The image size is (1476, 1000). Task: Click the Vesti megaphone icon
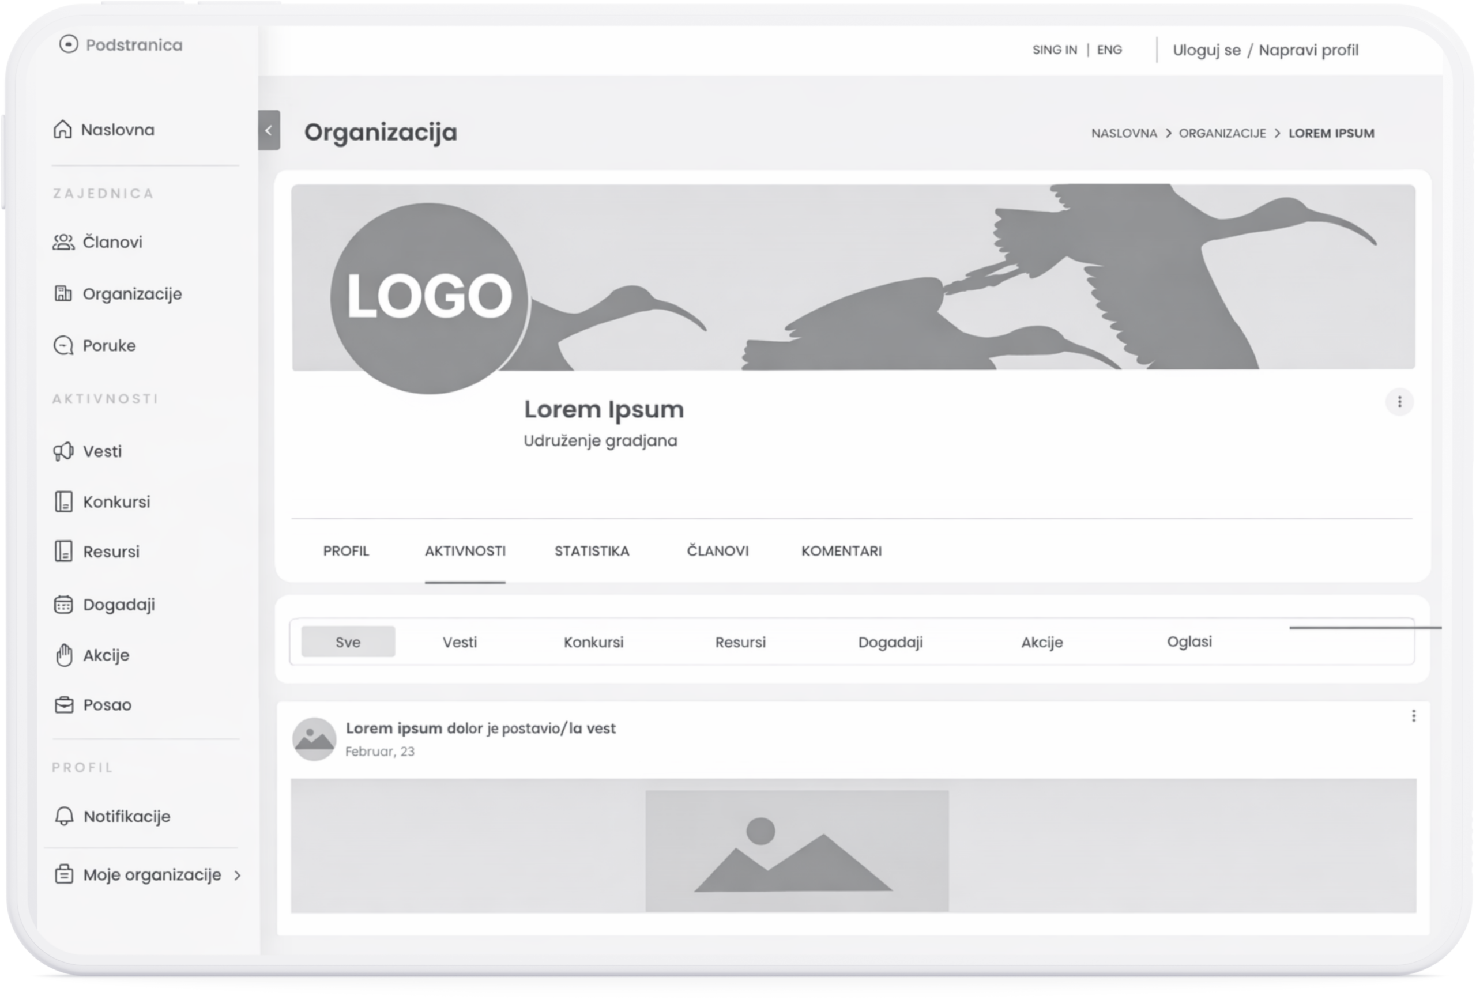63,451
